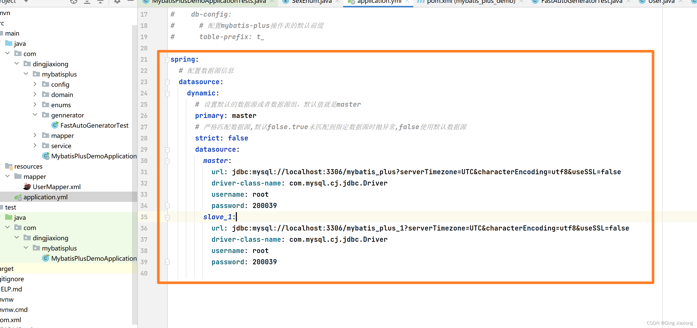Click the resources folder icon
This screenshot has height=328, width=697.
[9, 166]
